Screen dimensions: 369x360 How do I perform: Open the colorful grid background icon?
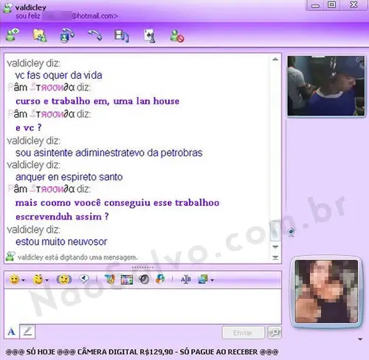coord(127,280)
